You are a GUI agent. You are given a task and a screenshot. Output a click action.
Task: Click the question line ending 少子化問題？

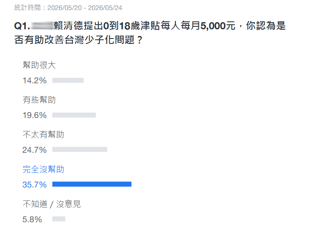point(78,40)
